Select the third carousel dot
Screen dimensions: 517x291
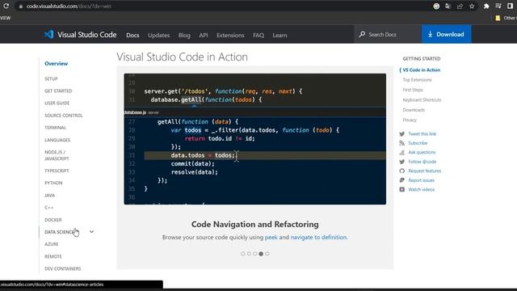255,254
